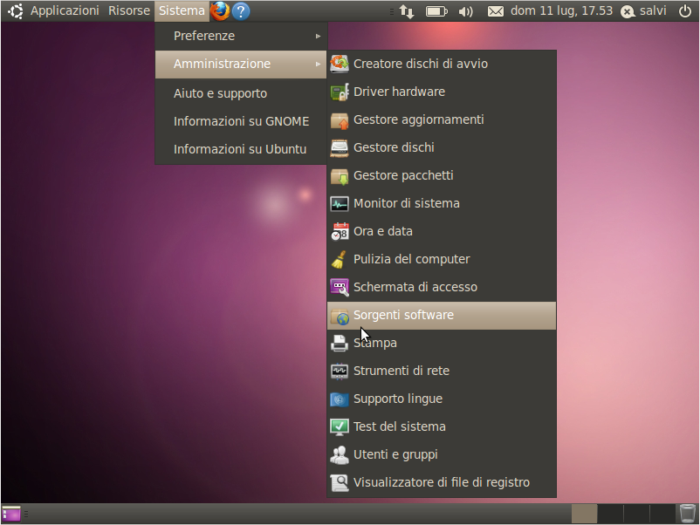
Task: Click the network connection arrows indicator
Action: pos(406,11)
